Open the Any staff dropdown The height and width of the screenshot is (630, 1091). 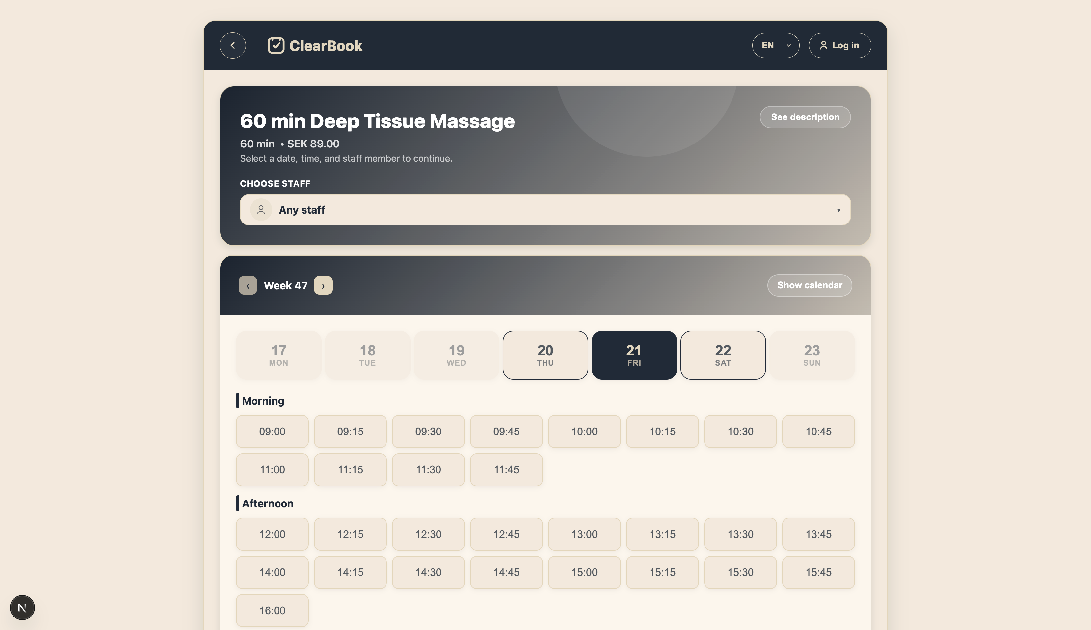pyautogui.click(x=545, y=209)
